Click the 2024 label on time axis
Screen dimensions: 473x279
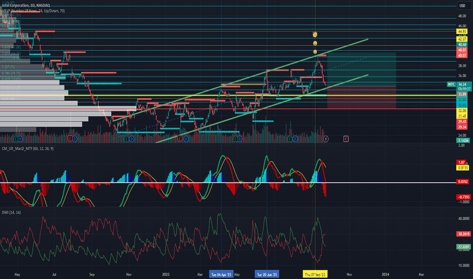tap(385, 274)
